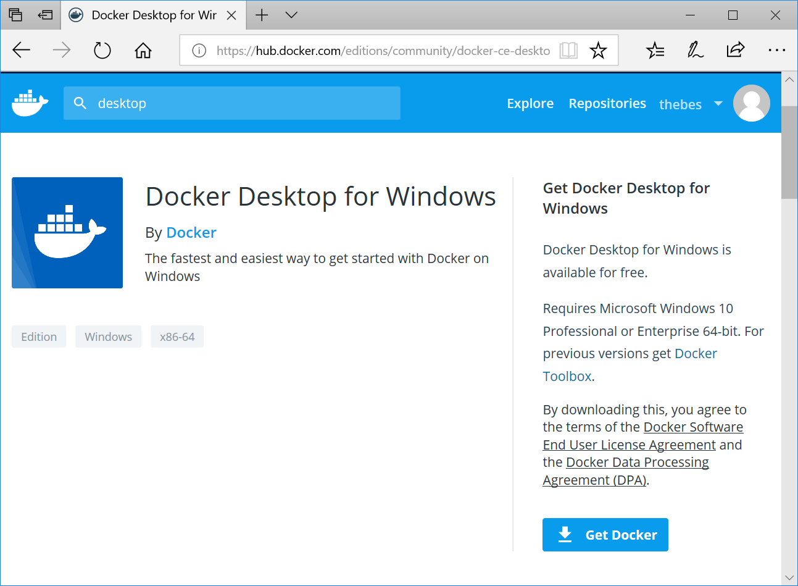Open the search magnifier icon
The width and height of the screenshot is (798, 586).
coord(80,103)
